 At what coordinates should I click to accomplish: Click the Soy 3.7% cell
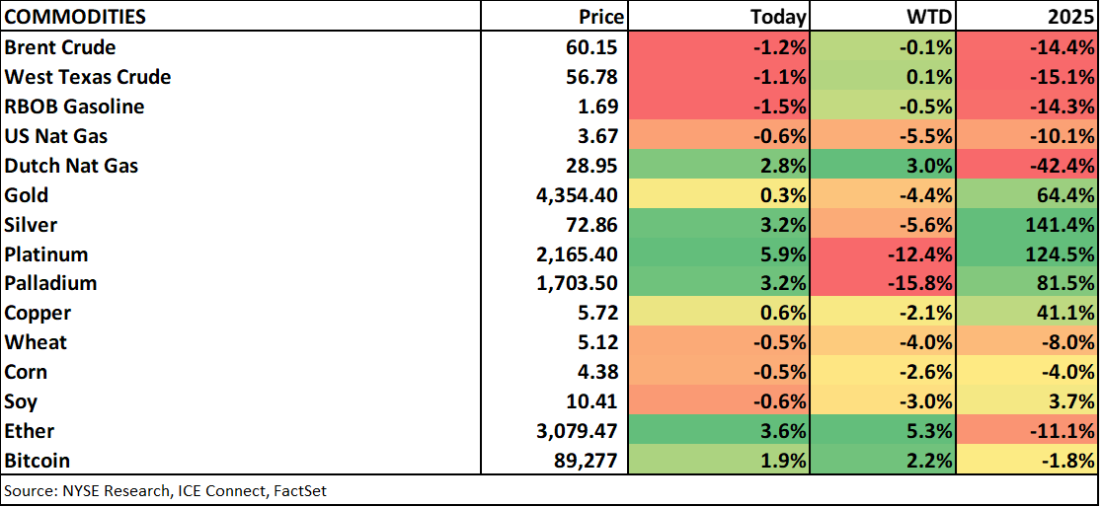pyautogui.click(x=1027, y=401)
